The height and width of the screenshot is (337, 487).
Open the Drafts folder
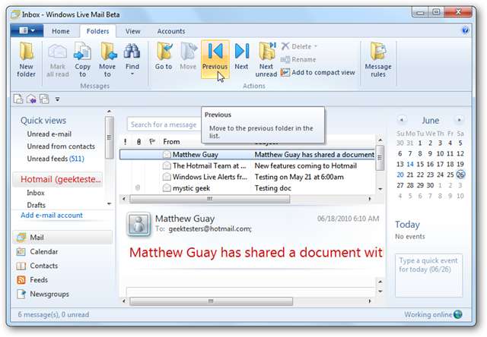(36, 205)
